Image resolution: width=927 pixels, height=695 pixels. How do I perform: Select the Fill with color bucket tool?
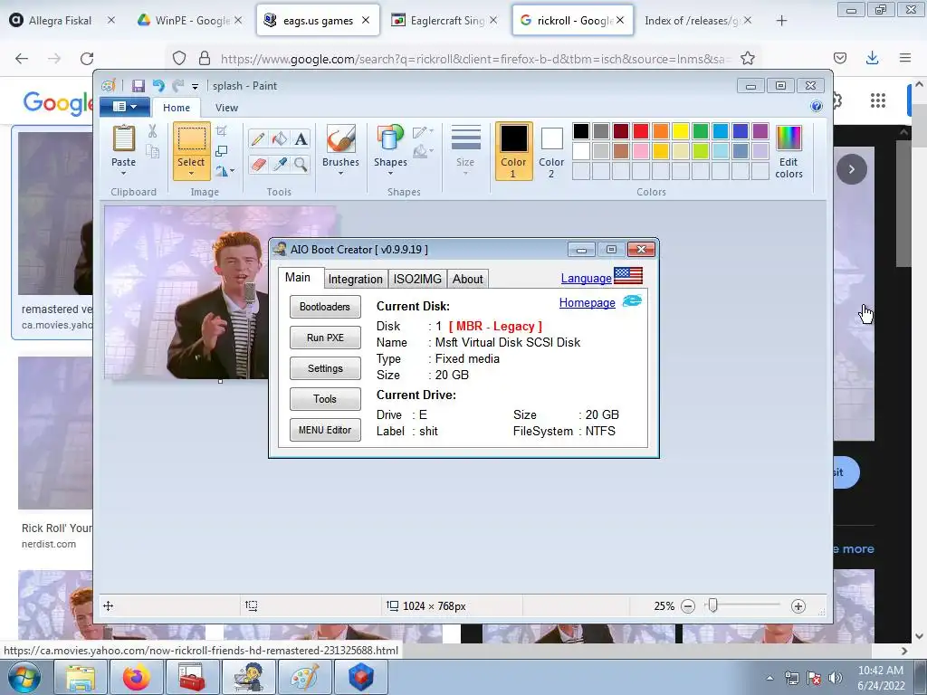279,138
